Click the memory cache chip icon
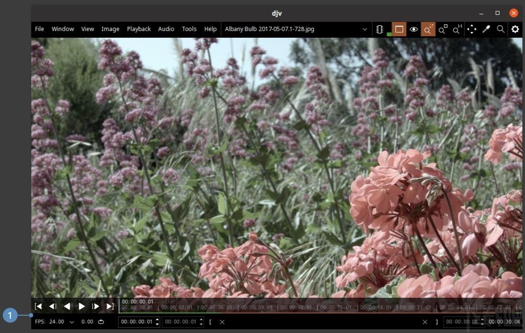The image size is (525, 333). pos(380,29)
